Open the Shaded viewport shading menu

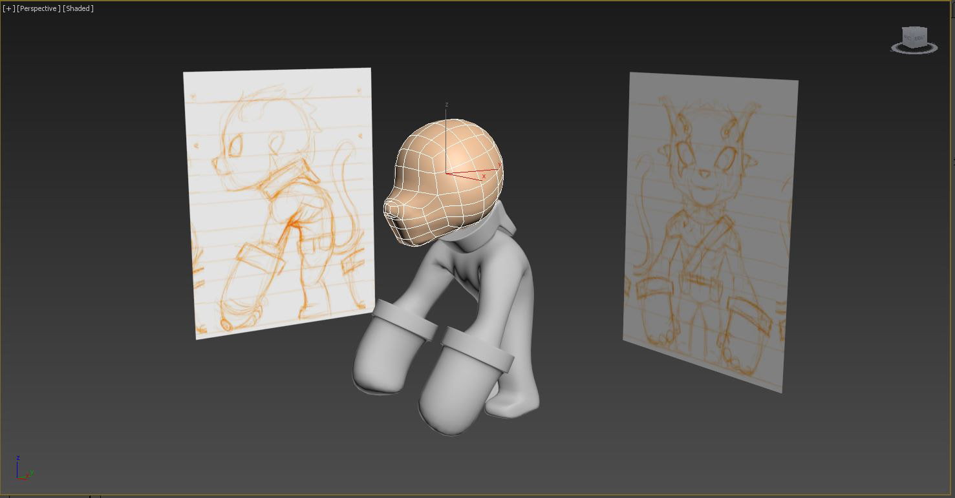click(78, 8)
